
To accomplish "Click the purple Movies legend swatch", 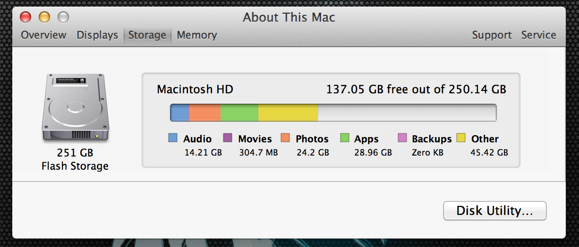I will 228,138.
